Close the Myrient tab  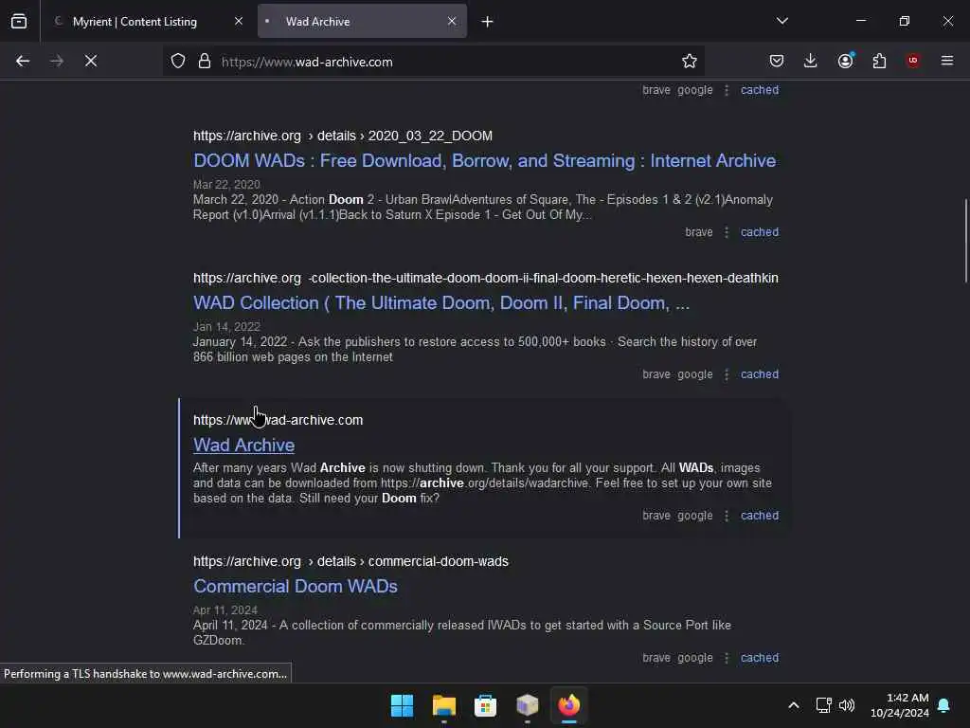click(x=239, y=21)
